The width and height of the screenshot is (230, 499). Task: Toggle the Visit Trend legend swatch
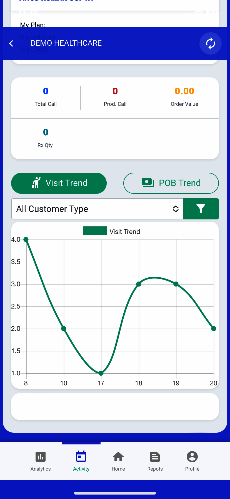(x=95, y=231)
